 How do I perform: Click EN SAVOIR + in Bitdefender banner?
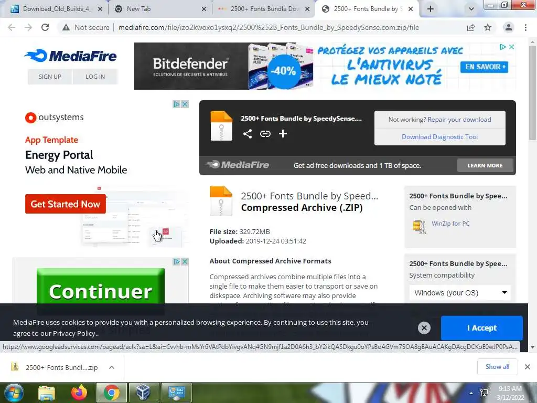point(485,67)
